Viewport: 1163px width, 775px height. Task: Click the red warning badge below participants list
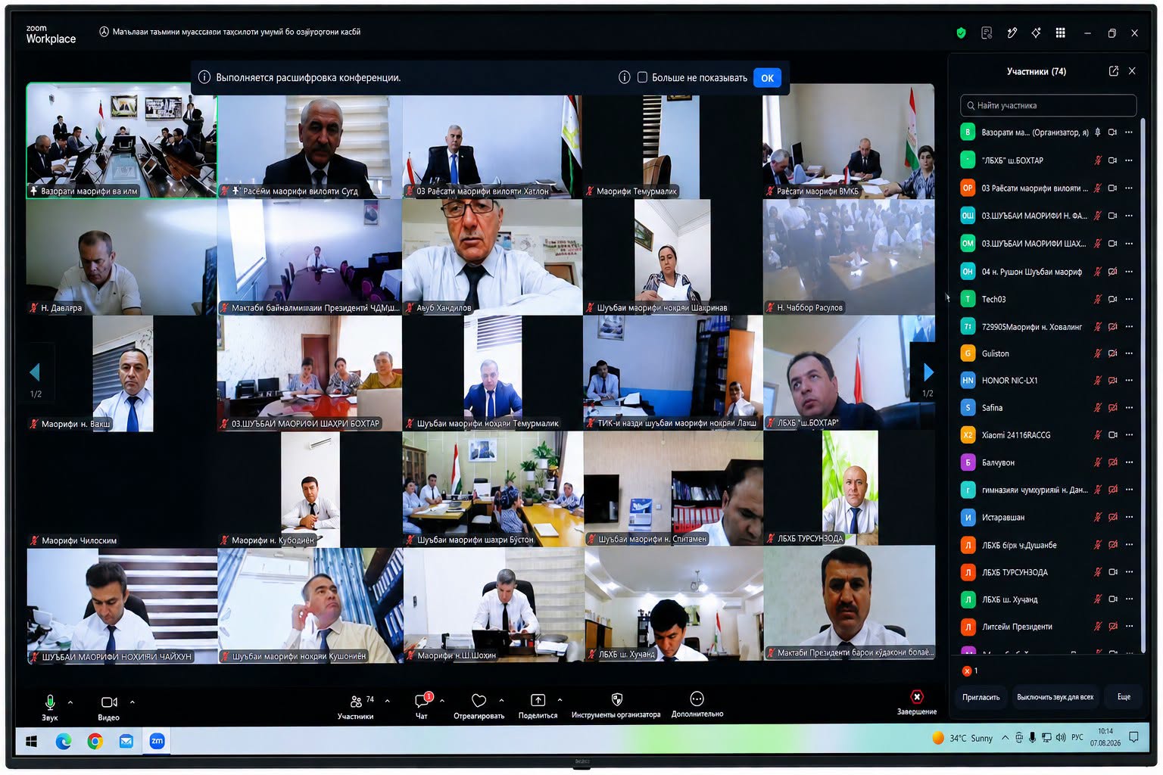tap(967, 671)
